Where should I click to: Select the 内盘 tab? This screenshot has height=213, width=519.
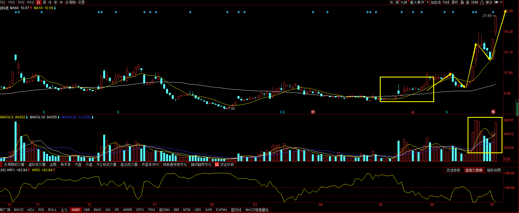(x=78, y=164)
